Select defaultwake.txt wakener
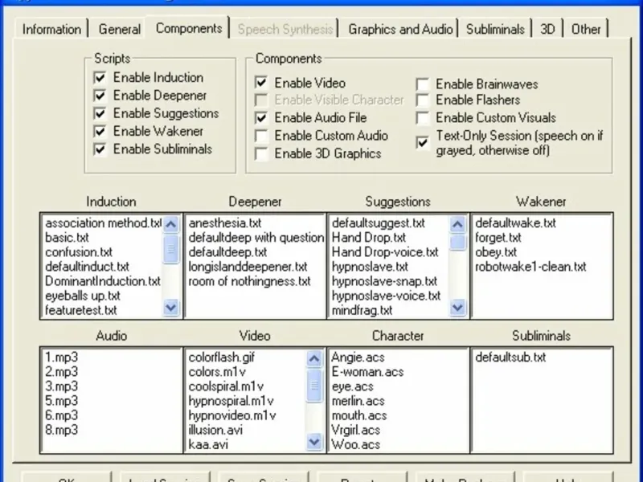Viewport: 643px width, 482px height. point(515,223)
